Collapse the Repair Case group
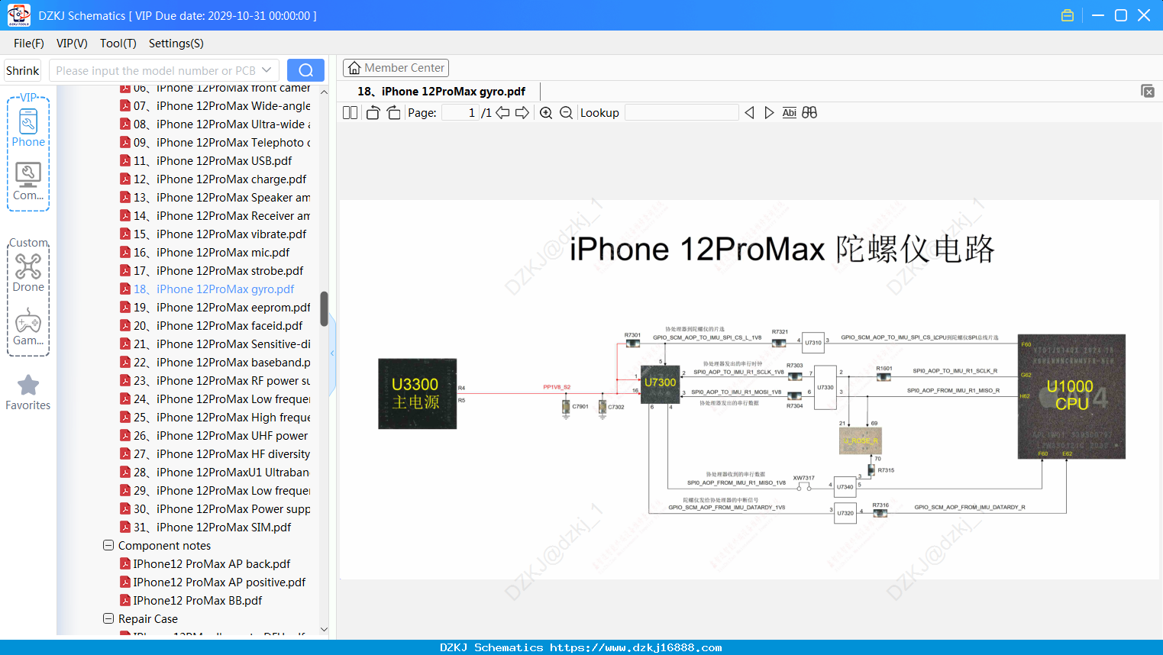The image size is (1163, 655). click(x=108, y=619)
